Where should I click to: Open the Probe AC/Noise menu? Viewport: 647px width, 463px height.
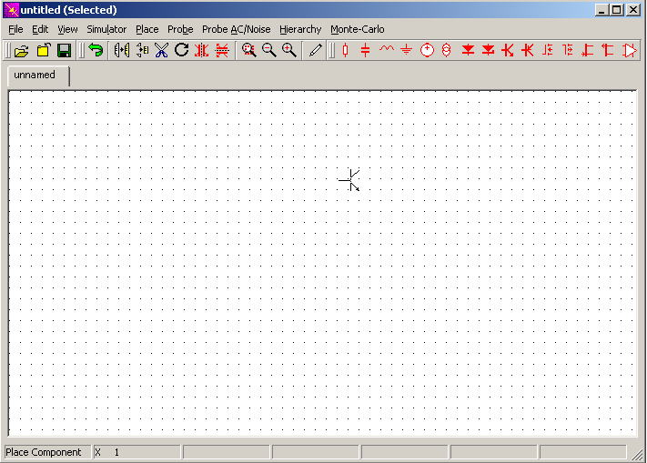click(x=236, y=29)
